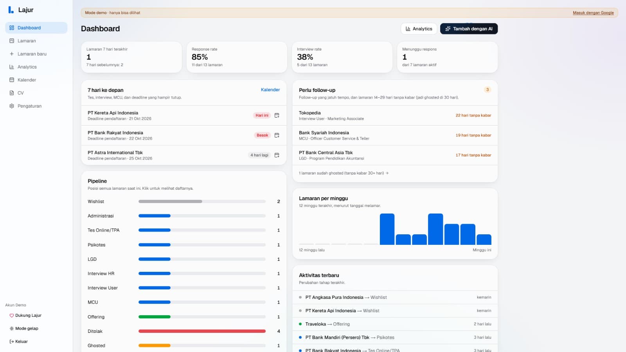Open the Lamaran menu item
The width and height of the screenshot is (626, 352).
[36, 41]
